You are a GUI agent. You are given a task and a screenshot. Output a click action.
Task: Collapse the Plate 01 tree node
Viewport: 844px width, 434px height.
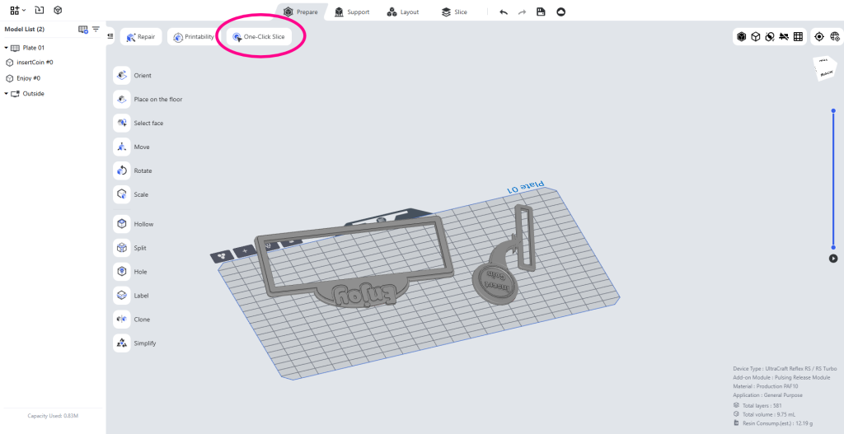[6, 48]
